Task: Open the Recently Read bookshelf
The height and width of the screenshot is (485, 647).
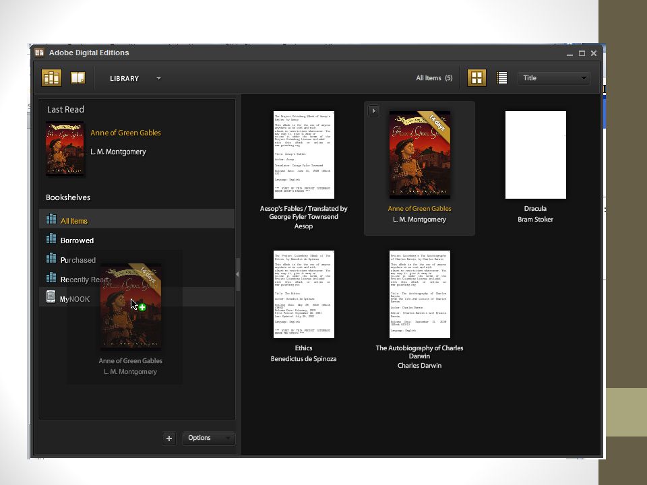Action: click(137, 279)
